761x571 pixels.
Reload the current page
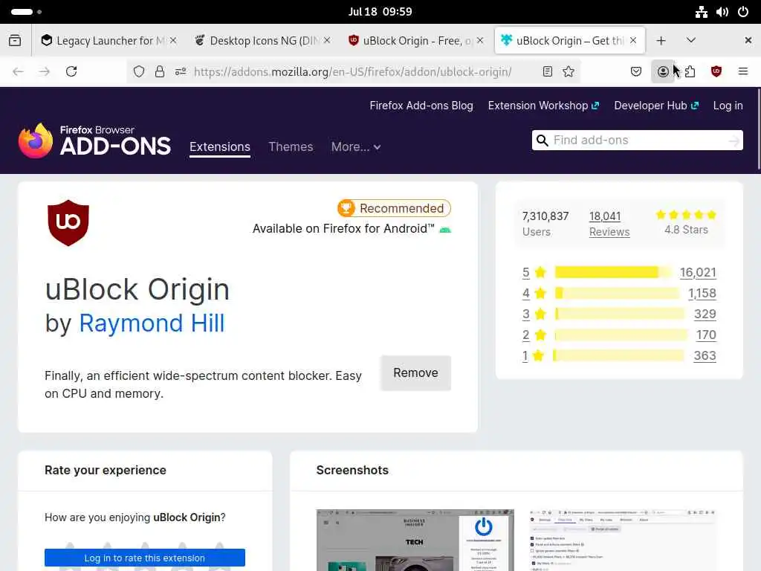pyautogui.click(x=71, y=72)
